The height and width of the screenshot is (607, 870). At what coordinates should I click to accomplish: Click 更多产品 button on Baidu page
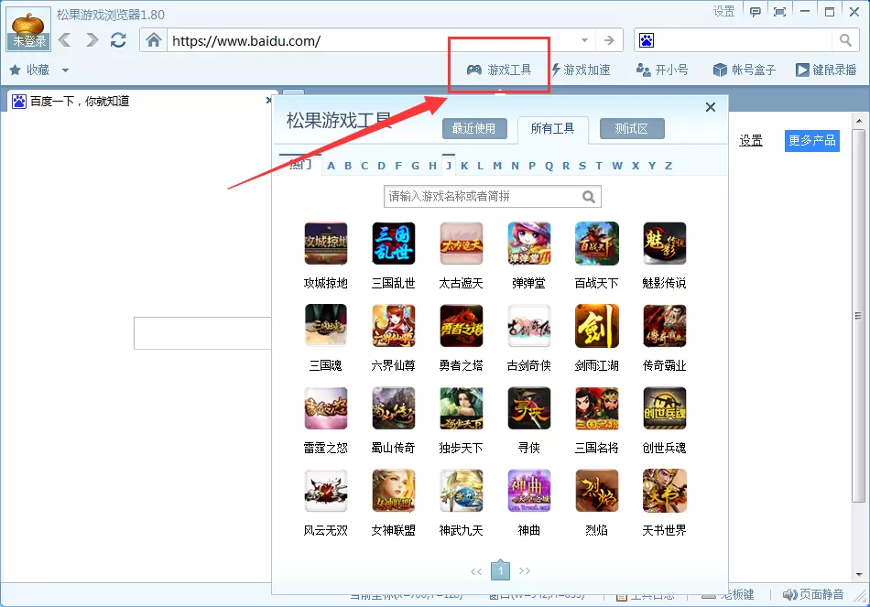point(811,140)
